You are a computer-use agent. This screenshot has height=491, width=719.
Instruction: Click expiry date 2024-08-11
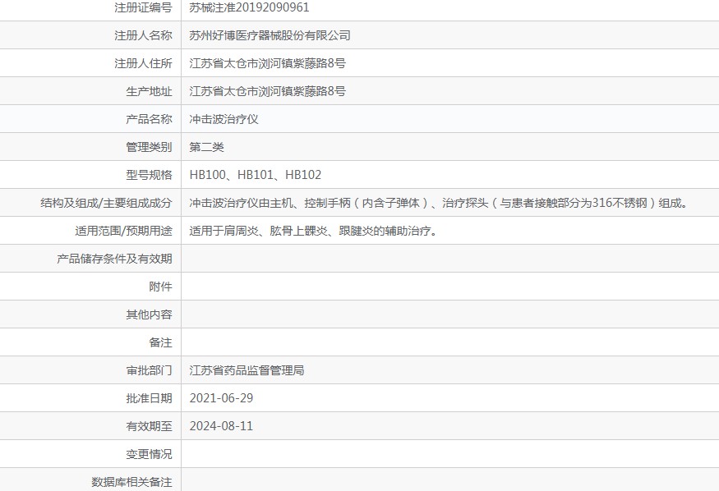tap(221, 426)
